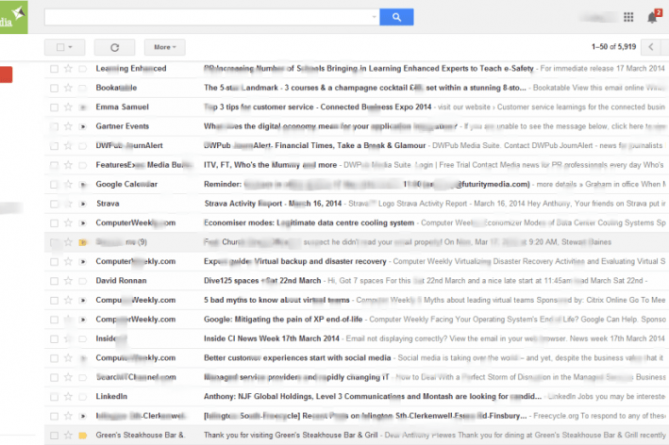
Task: Click importance marker on LinkedIn email
Action: pos(83,397)
